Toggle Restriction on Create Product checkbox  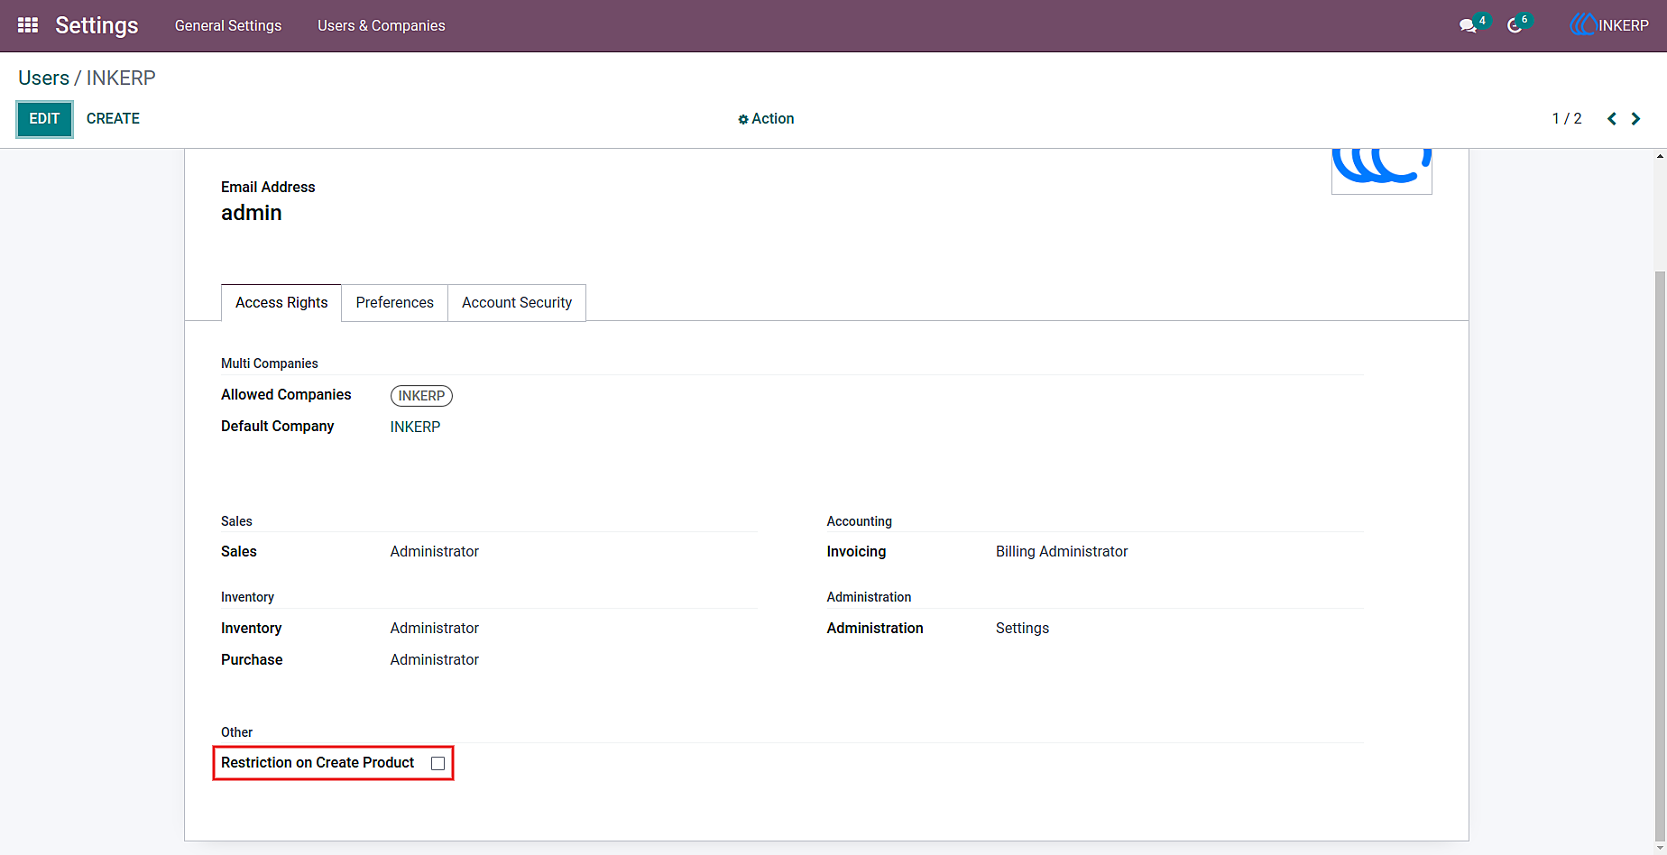(x=437, y=763)
